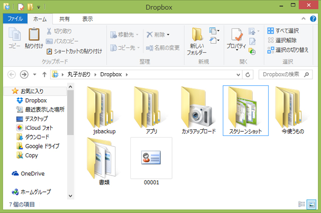This screenshot has width=321, height=213.
Task: Click Dropbox in the address breadcrumb
Action: click(x=111, y=74)
